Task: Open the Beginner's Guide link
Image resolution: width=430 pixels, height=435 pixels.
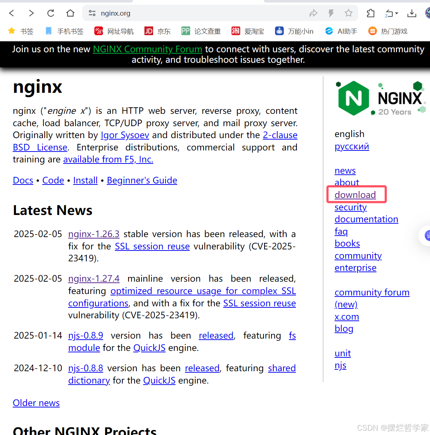Action: pyautogui.click(x=142, y=181)
